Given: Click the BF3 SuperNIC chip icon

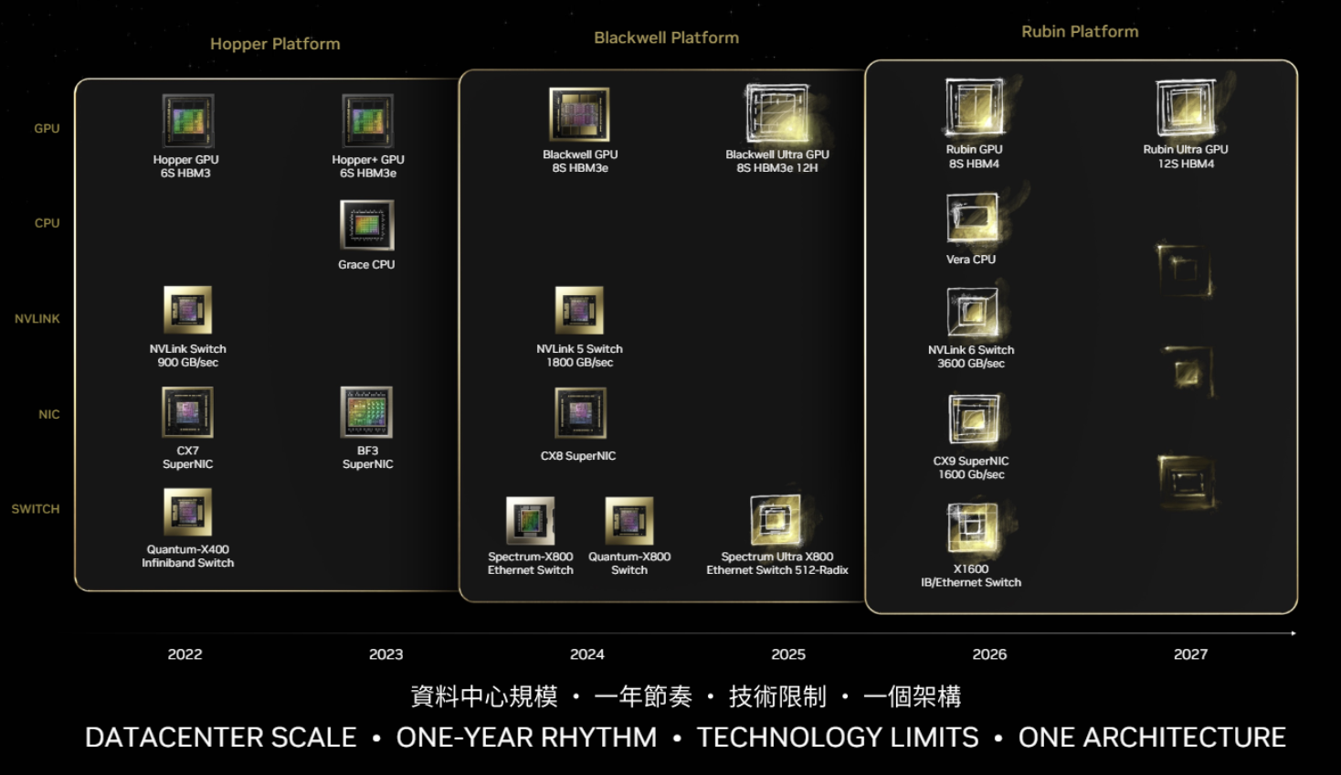Looking at the screenshot, I should (366, 412).
